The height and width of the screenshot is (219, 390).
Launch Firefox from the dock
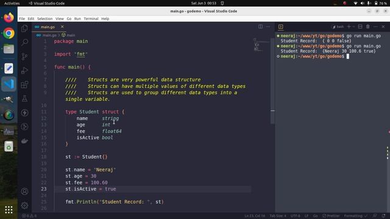tap(9, 18)
